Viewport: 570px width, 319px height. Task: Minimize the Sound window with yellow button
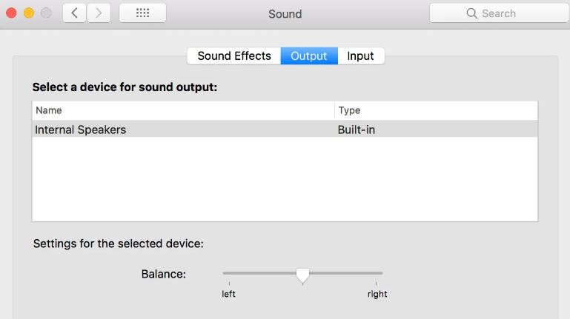click(x=29, y=13)
